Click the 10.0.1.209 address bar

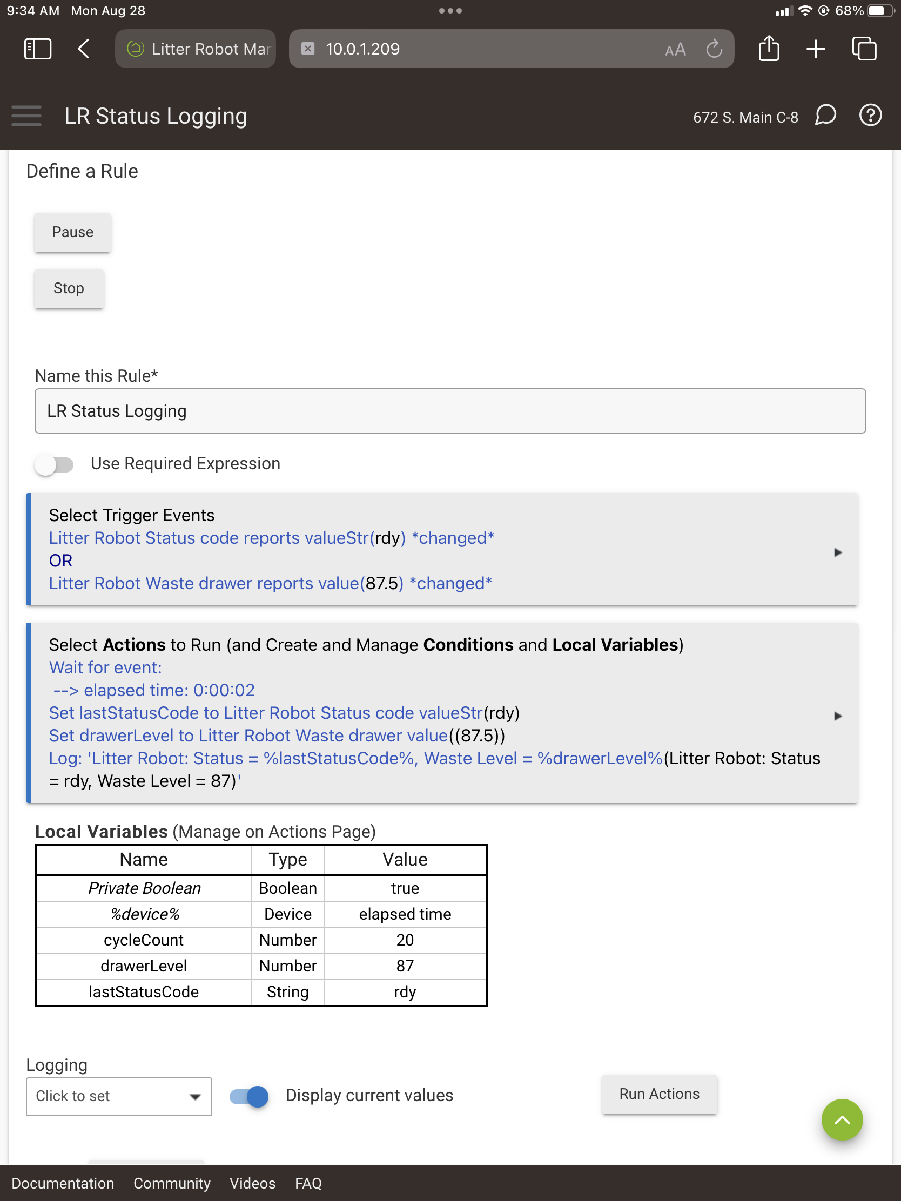click(x=511, y=49)
